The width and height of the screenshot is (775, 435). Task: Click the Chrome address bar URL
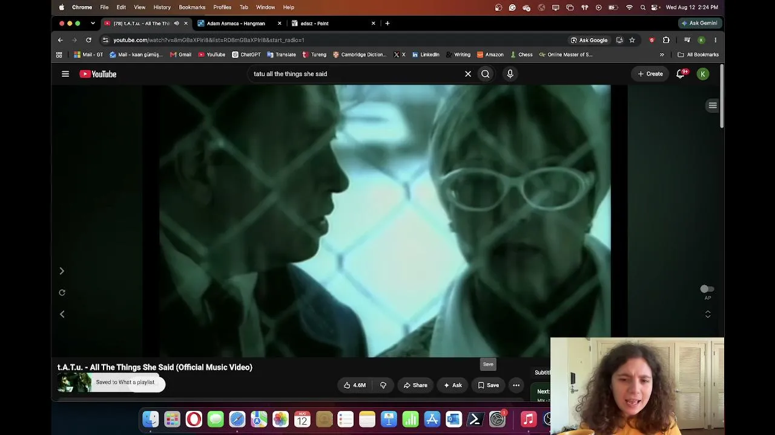pyautogui.click(x=209, y=40)
